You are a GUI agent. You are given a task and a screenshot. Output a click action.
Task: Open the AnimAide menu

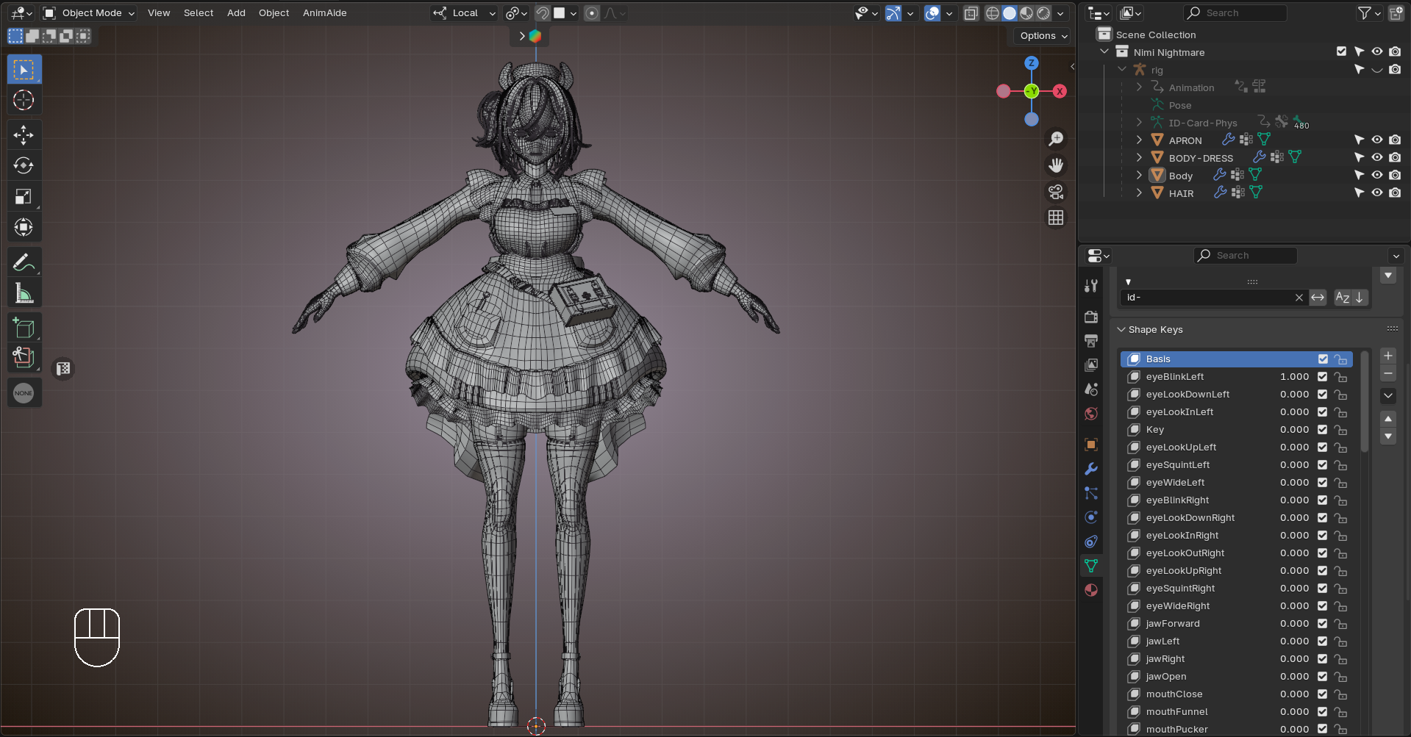[324, 12]
